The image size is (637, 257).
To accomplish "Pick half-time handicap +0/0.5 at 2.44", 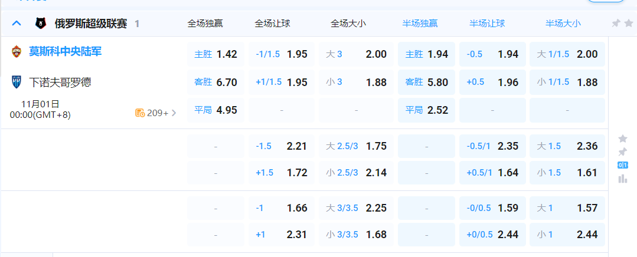I will click(x=492, y=235).
